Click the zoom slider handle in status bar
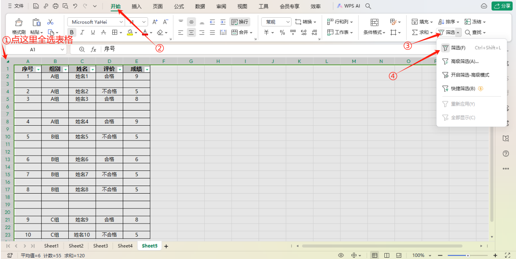Image resolution: width=516 pixels, height=259 pixels. pos(467,255)
